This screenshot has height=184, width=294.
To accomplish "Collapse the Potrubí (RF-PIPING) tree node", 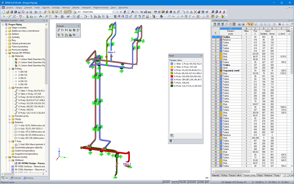I will tap(6, 53).
